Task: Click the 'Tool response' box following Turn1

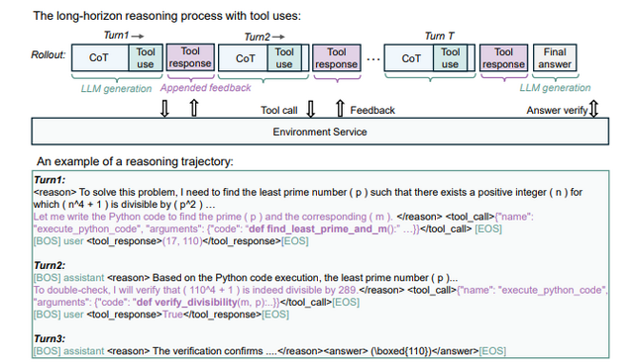Action: pos(190,57)
